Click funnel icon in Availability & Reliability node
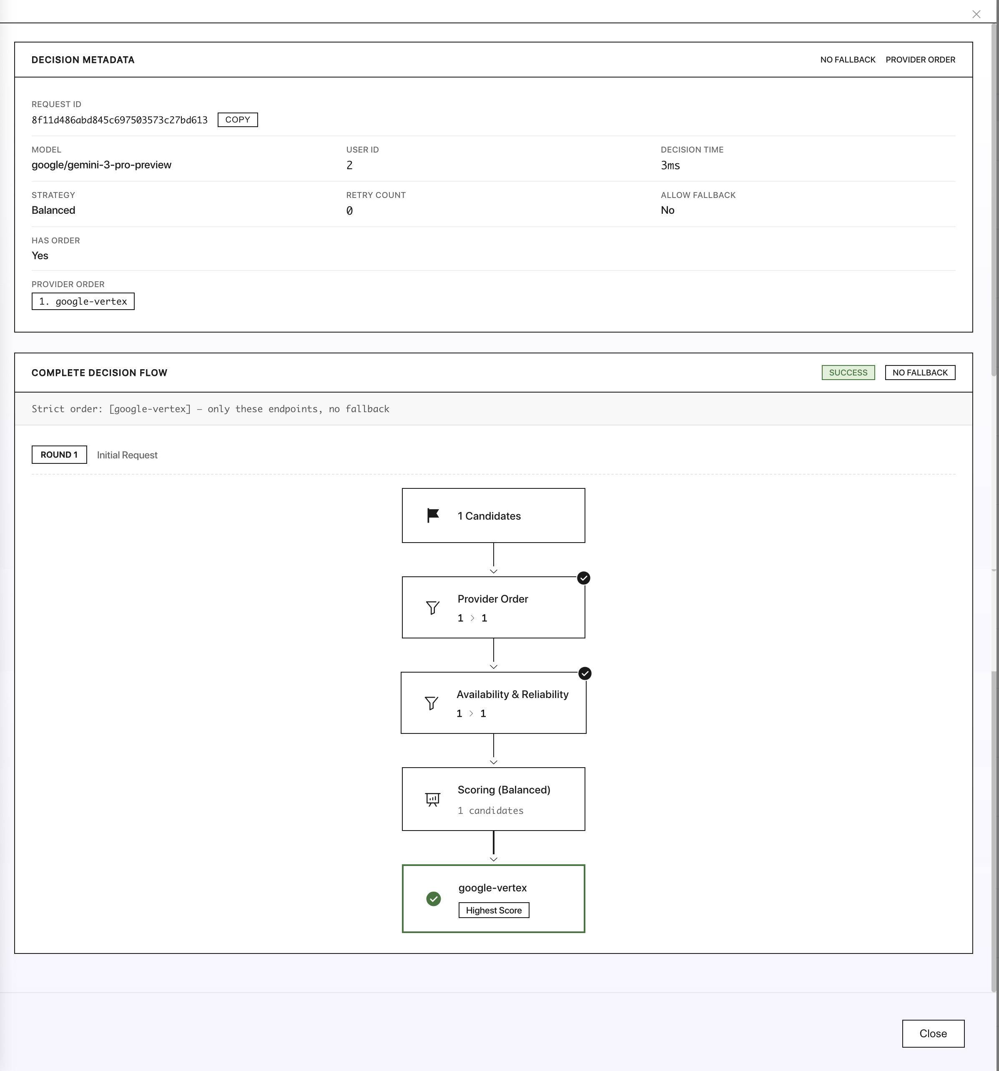 click(x=431, y=703)
